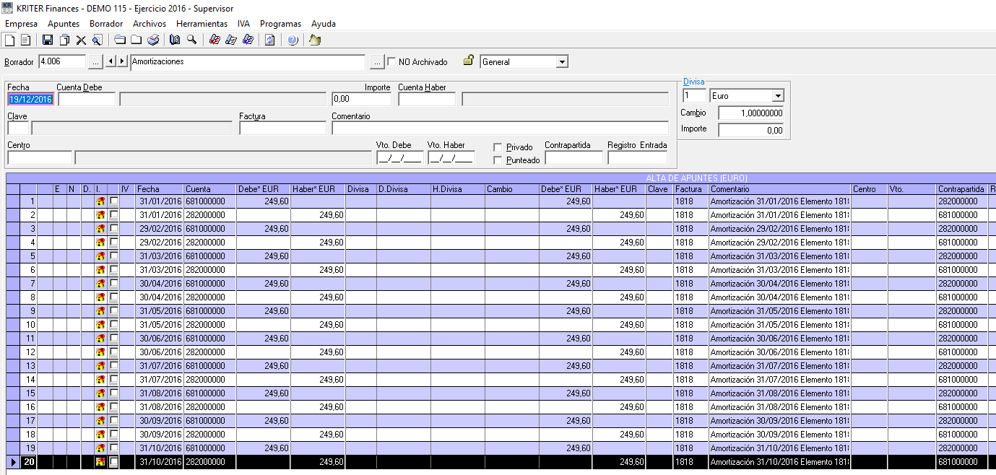Expand the Euro currency dropdown
This screenshot has height=475, width=996.
coord(777,96)
